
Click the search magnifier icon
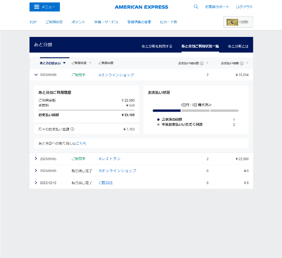(196, 7)
